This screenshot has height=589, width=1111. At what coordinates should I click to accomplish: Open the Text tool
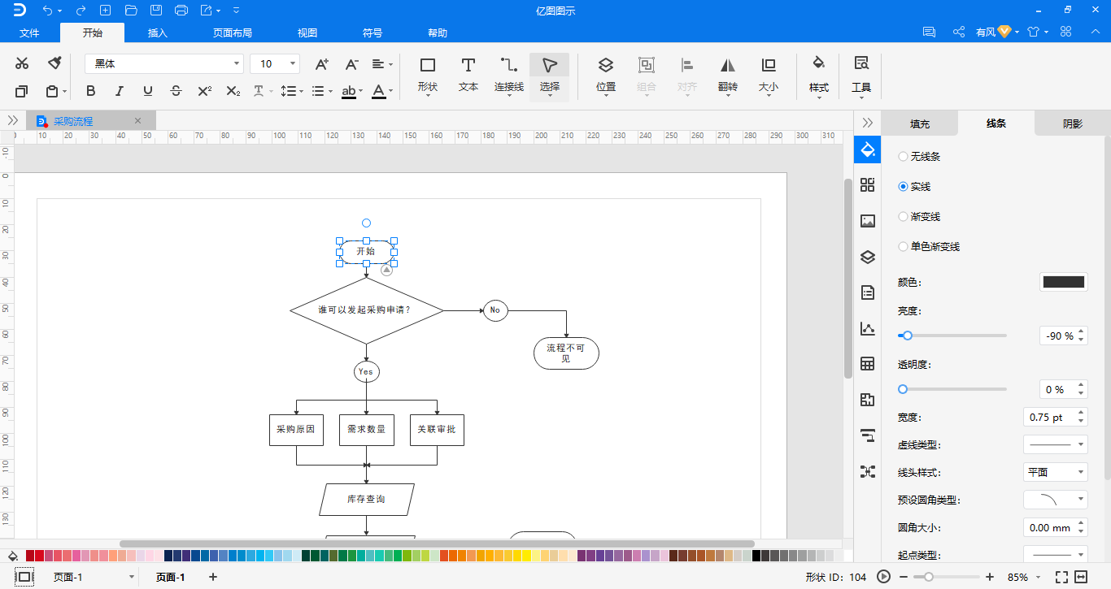pyautogui.click(x=468, y=75)
